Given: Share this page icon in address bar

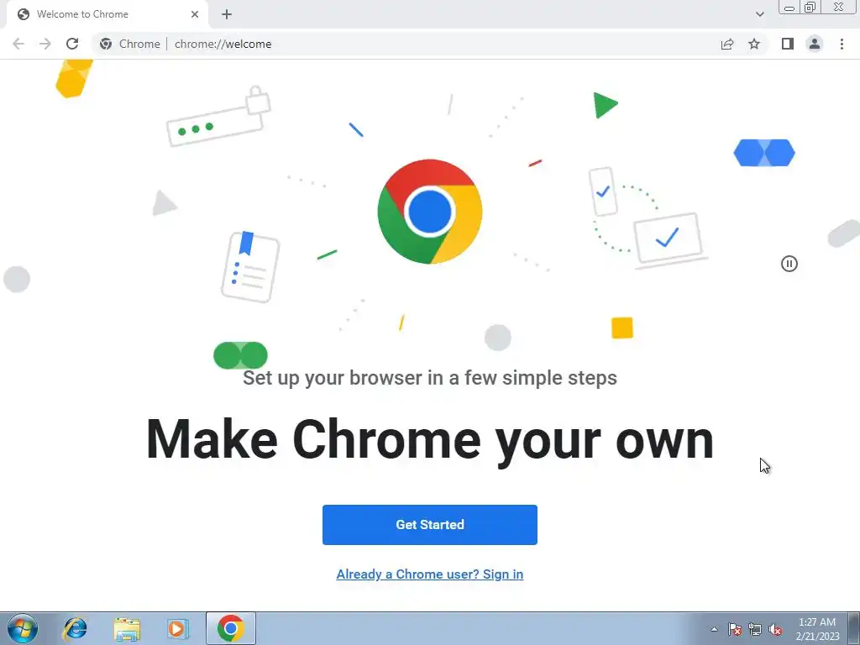Looking at the screenshot, I should pyautogui.click(x=727, y=44).
